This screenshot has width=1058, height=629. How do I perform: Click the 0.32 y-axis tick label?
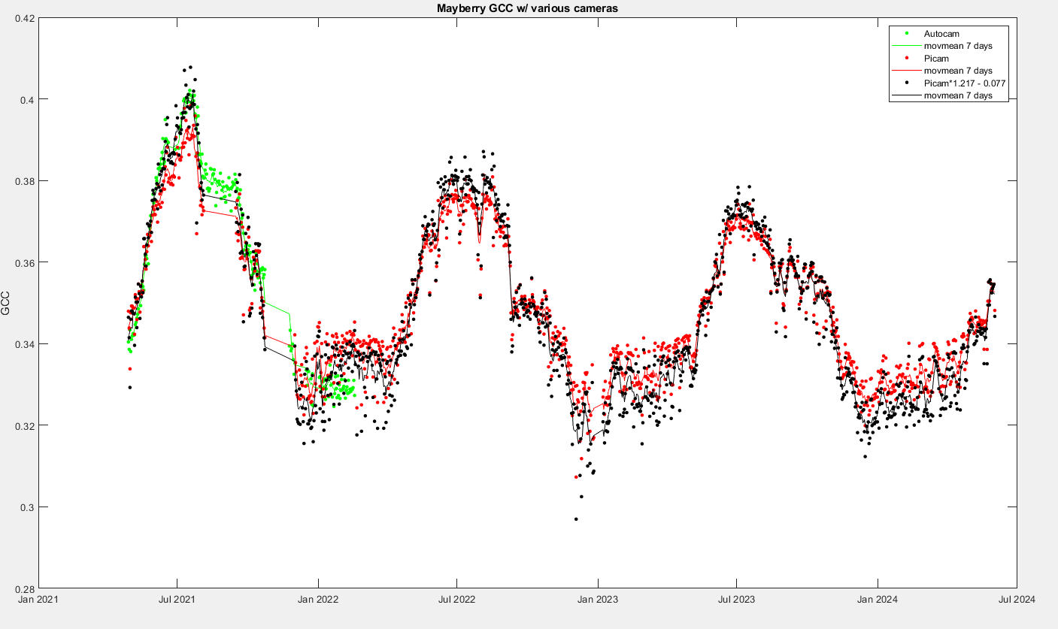pyautogui.click(x=24, y=425)
